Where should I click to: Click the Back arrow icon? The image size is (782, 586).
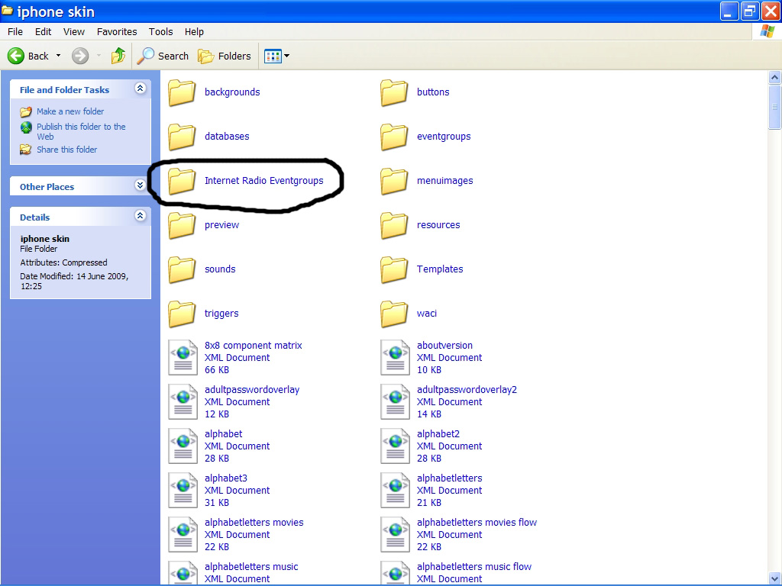16,56
